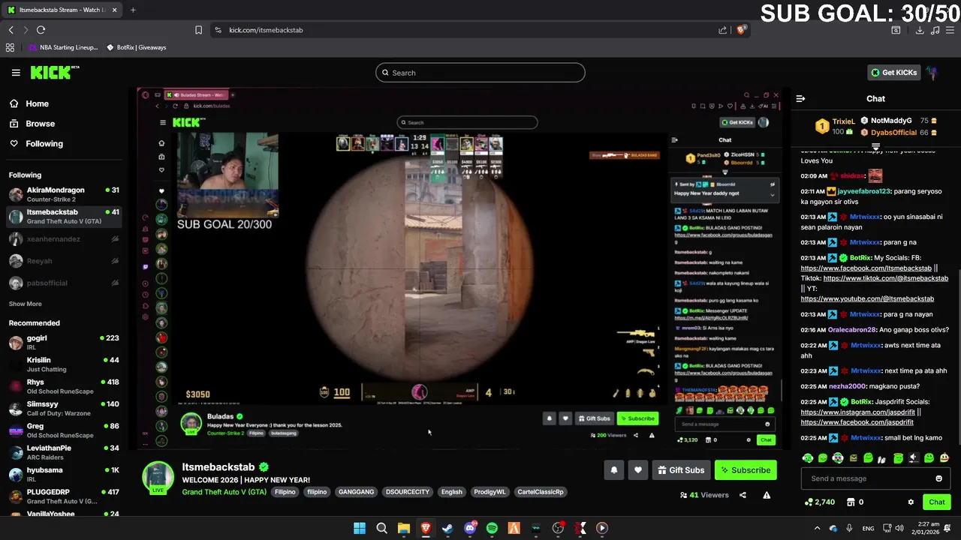961x540 pixels.
Task: Open File Explorer from the taskbar
Action: (x=404, y=528)
